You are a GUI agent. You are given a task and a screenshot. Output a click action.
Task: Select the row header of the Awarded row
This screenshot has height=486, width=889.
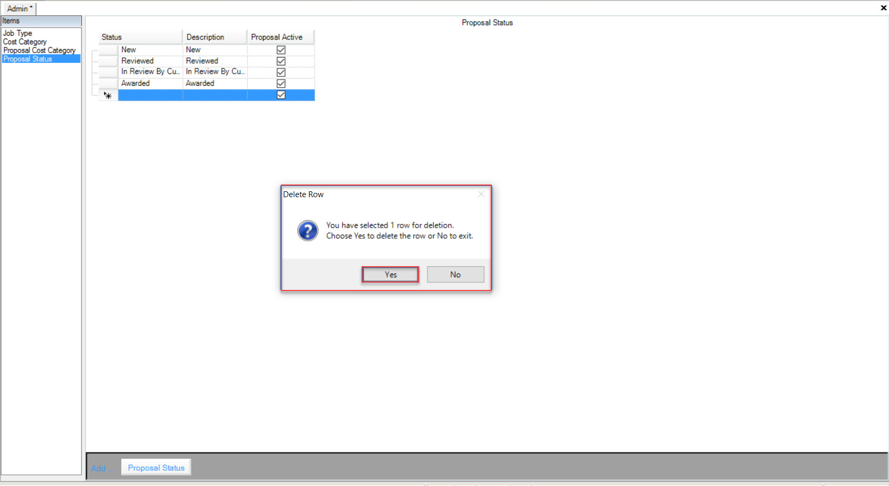coord(108,84)
